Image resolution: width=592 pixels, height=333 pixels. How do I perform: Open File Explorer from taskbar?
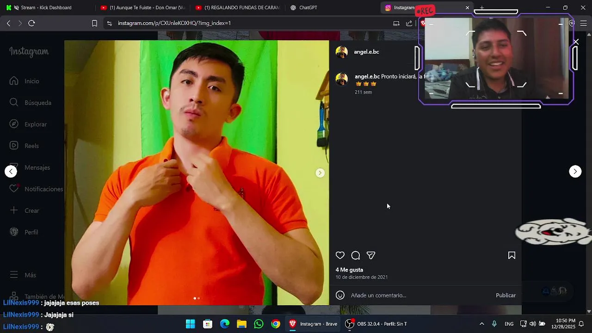241,324
